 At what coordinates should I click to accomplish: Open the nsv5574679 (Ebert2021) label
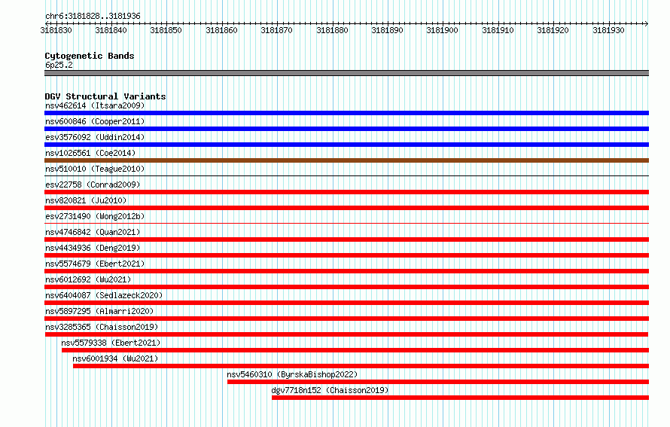point(95,264)
